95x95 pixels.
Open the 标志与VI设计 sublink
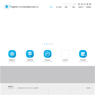30,88
